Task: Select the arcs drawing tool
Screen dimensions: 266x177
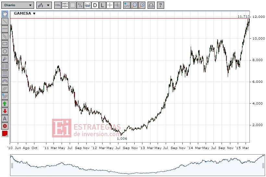Action: click(x=5, y=81)
